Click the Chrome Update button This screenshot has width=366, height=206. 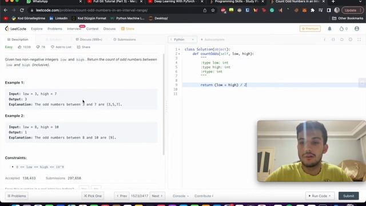(352, 10)
